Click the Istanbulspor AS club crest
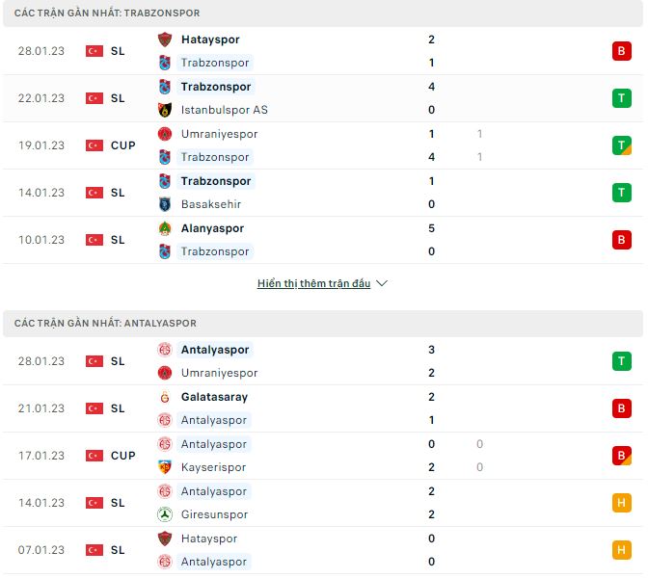648x578 pixels. pyautogui.click(x=164, y=110)
